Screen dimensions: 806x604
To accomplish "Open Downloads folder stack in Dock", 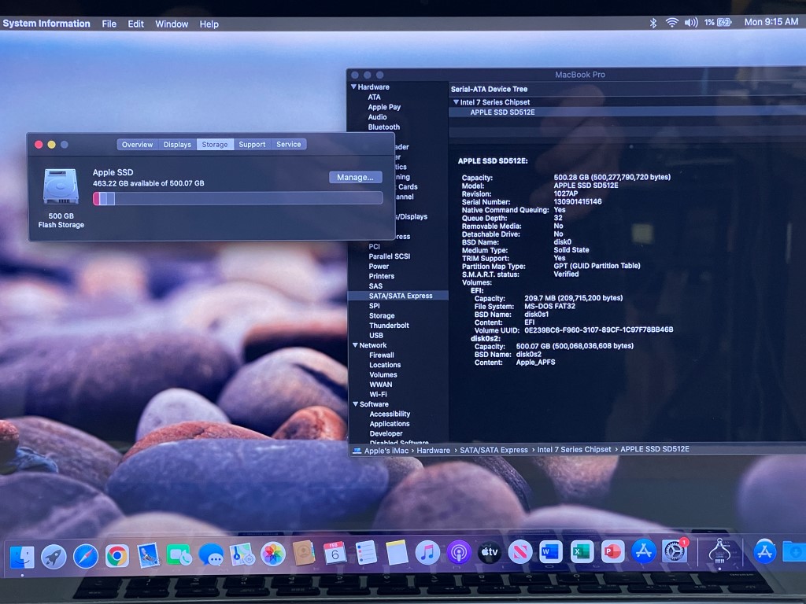I will 794,551.
